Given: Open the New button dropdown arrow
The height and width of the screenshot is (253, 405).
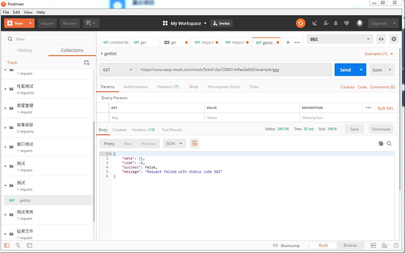Looking at the screenshot, I should 30,23.
